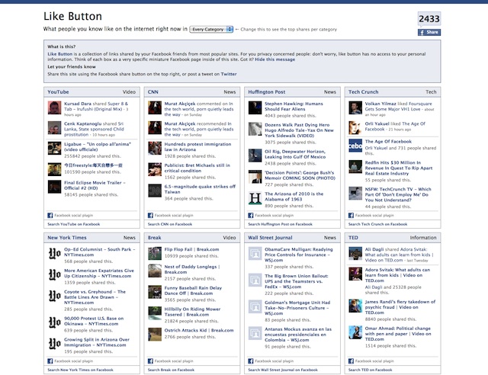The width and height of the screenshot is (488, 375).
Task: Click NYT logo beside Growing Split in Arizona
Action: point(54,344)
